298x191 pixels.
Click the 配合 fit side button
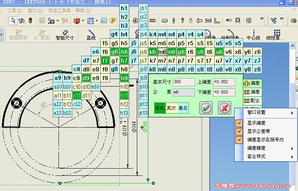252,101
